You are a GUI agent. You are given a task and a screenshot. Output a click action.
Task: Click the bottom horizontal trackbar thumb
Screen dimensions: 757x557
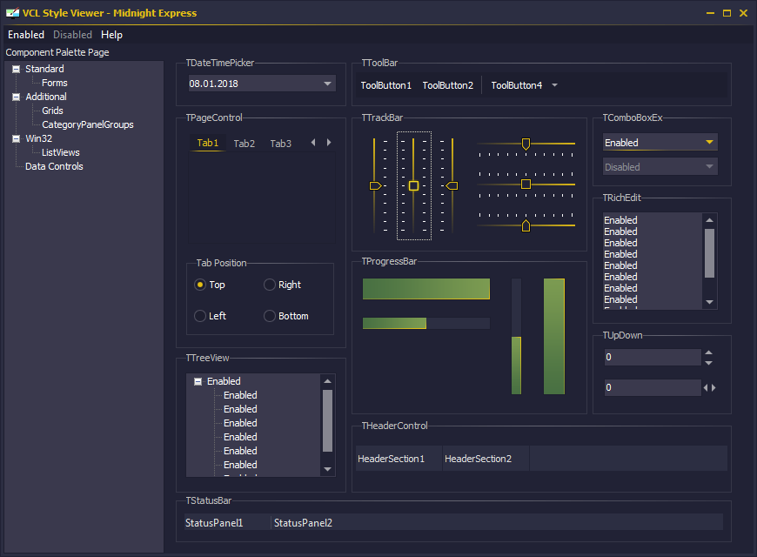tap(526, 225)
